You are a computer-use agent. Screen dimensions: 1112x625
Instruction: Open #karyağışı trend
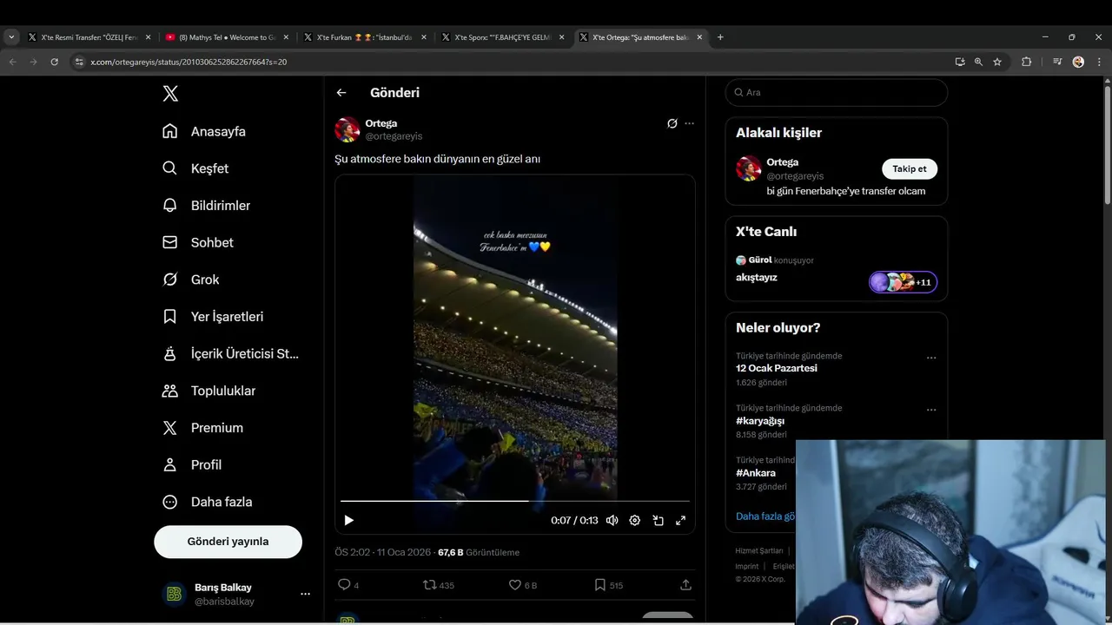click(760, 421)
